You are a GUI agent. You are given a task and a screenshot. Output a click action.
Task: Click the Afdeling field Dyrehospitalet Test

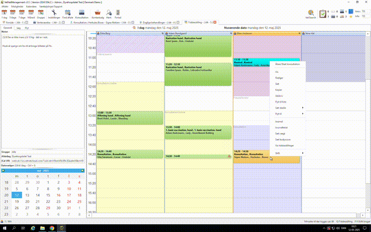48,156
